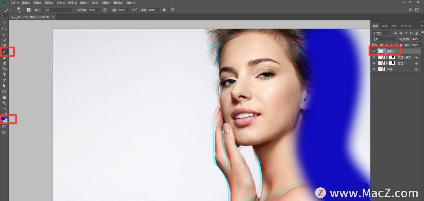Change the screen mode

pyautogui.click(x=4, y=132)
